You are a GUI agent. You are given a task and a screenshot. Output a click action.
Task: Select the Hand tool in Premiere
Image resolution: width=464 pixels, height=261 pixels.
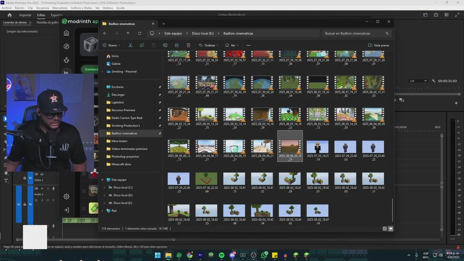tap(6, 173)
